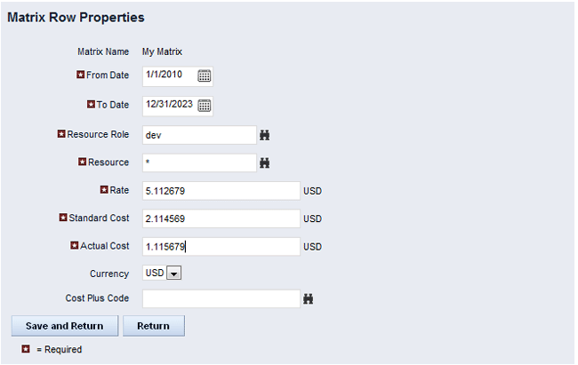Viewport: 578px width, 365px height.
Task: Browse Cost Plus Code with binoculars icon
Action: (309, 299)
